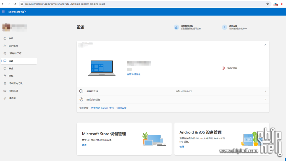Click the browser address bar URL
This screenshot has height=161, width=286.
(x=65, y=4)
